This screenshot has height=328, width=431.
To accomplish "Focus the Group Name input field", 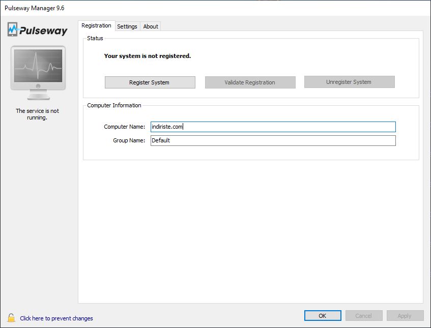I will coord(273,141).
